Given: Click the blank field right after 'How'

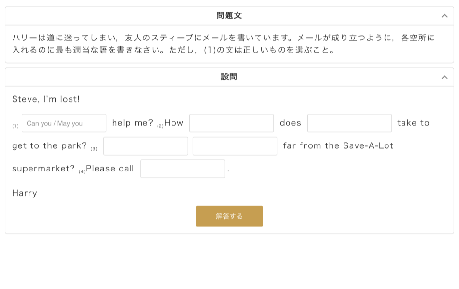Looking at the screenshot, I should (231, 123).
